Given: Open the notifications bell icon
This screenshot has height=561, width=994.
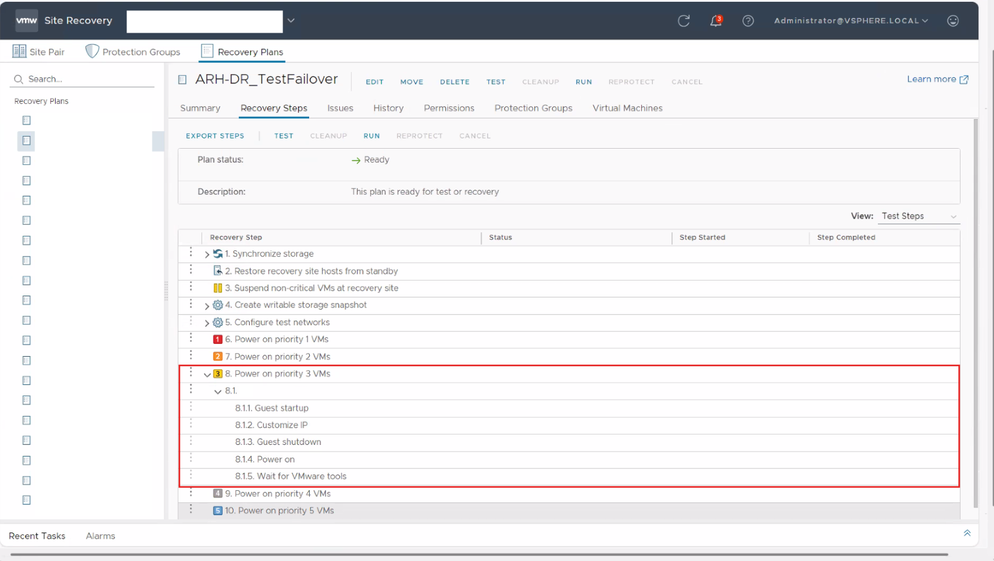Looking at the screenshot, I should point(716,21).
